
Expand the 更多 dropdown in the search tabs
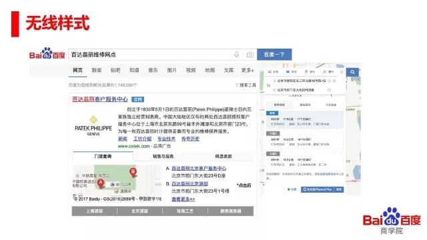point(248,70)
